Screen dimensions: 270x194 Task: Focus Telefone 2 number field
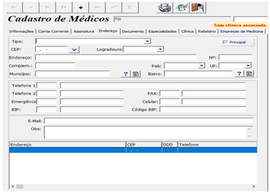coord(92,94)
